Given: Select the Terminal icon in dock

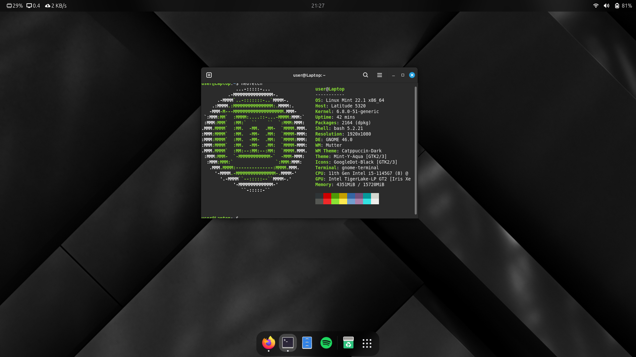Looking at the screenshot, I should [288, 343].
